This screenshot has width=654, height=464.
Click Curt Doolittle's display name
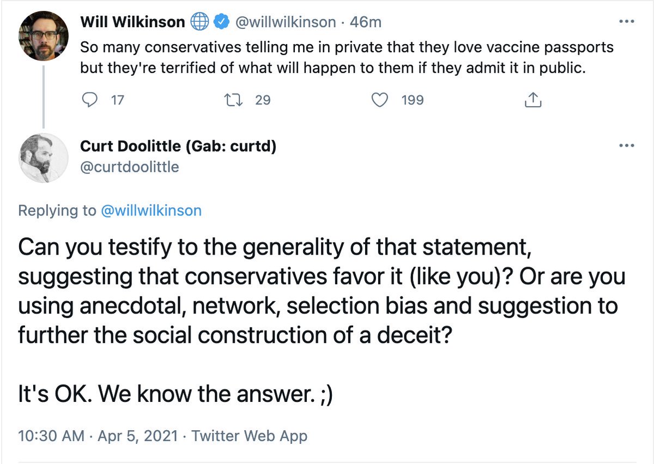pos(179,146)
